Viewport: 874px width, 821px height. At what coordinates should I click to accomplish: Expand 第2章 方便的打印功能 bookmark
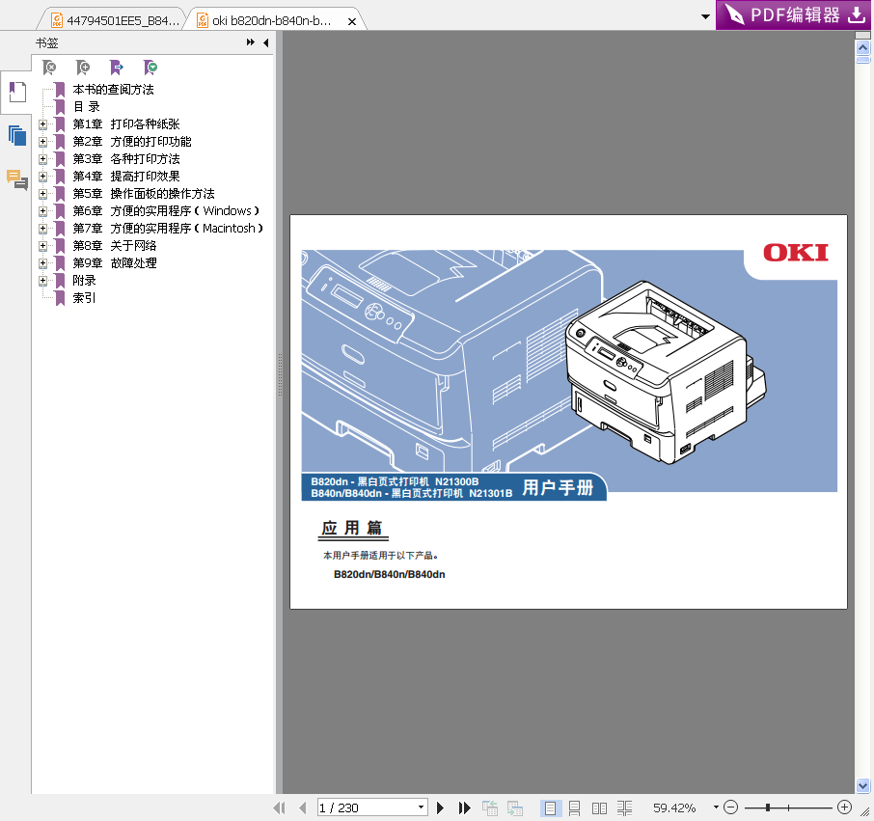tap(42, 142)
